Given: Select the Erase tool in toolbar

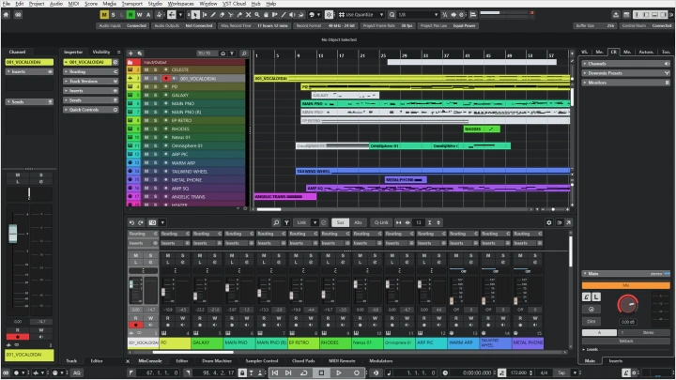Looking at the screenshot, I should coord(222,15).
